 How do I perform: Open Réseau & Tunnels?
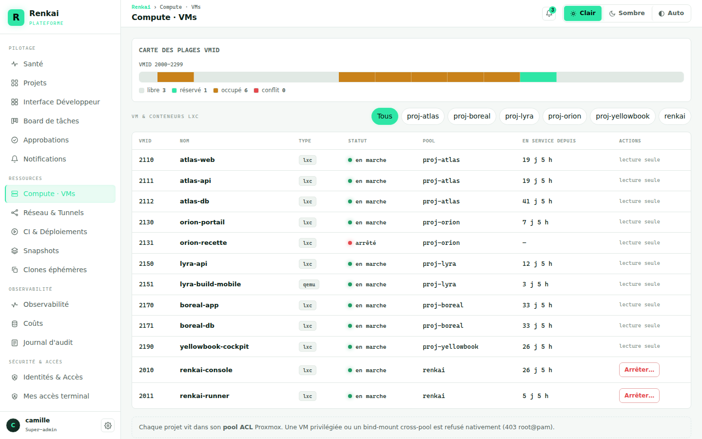60,213
